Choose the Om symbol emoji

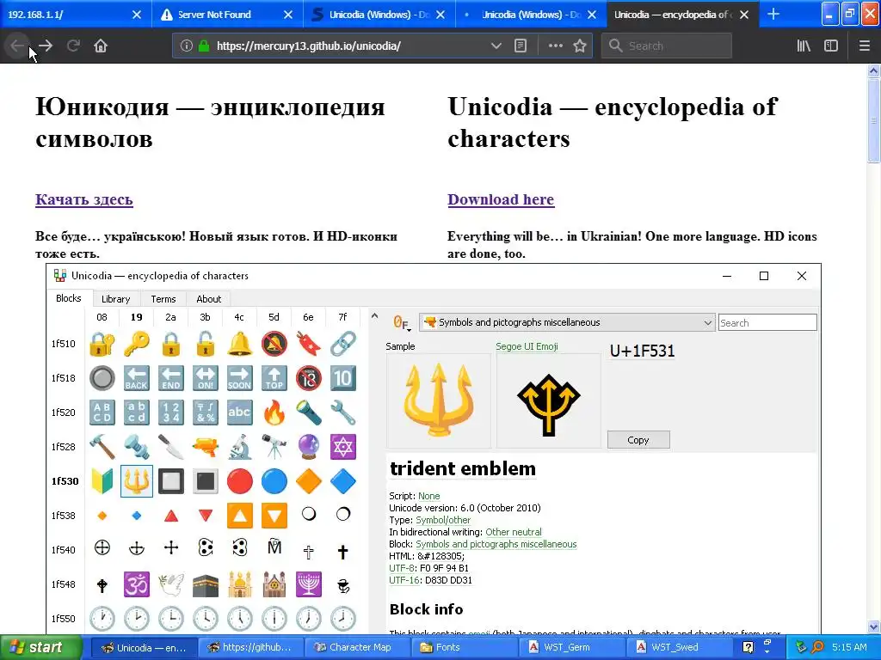coord(137,584)
